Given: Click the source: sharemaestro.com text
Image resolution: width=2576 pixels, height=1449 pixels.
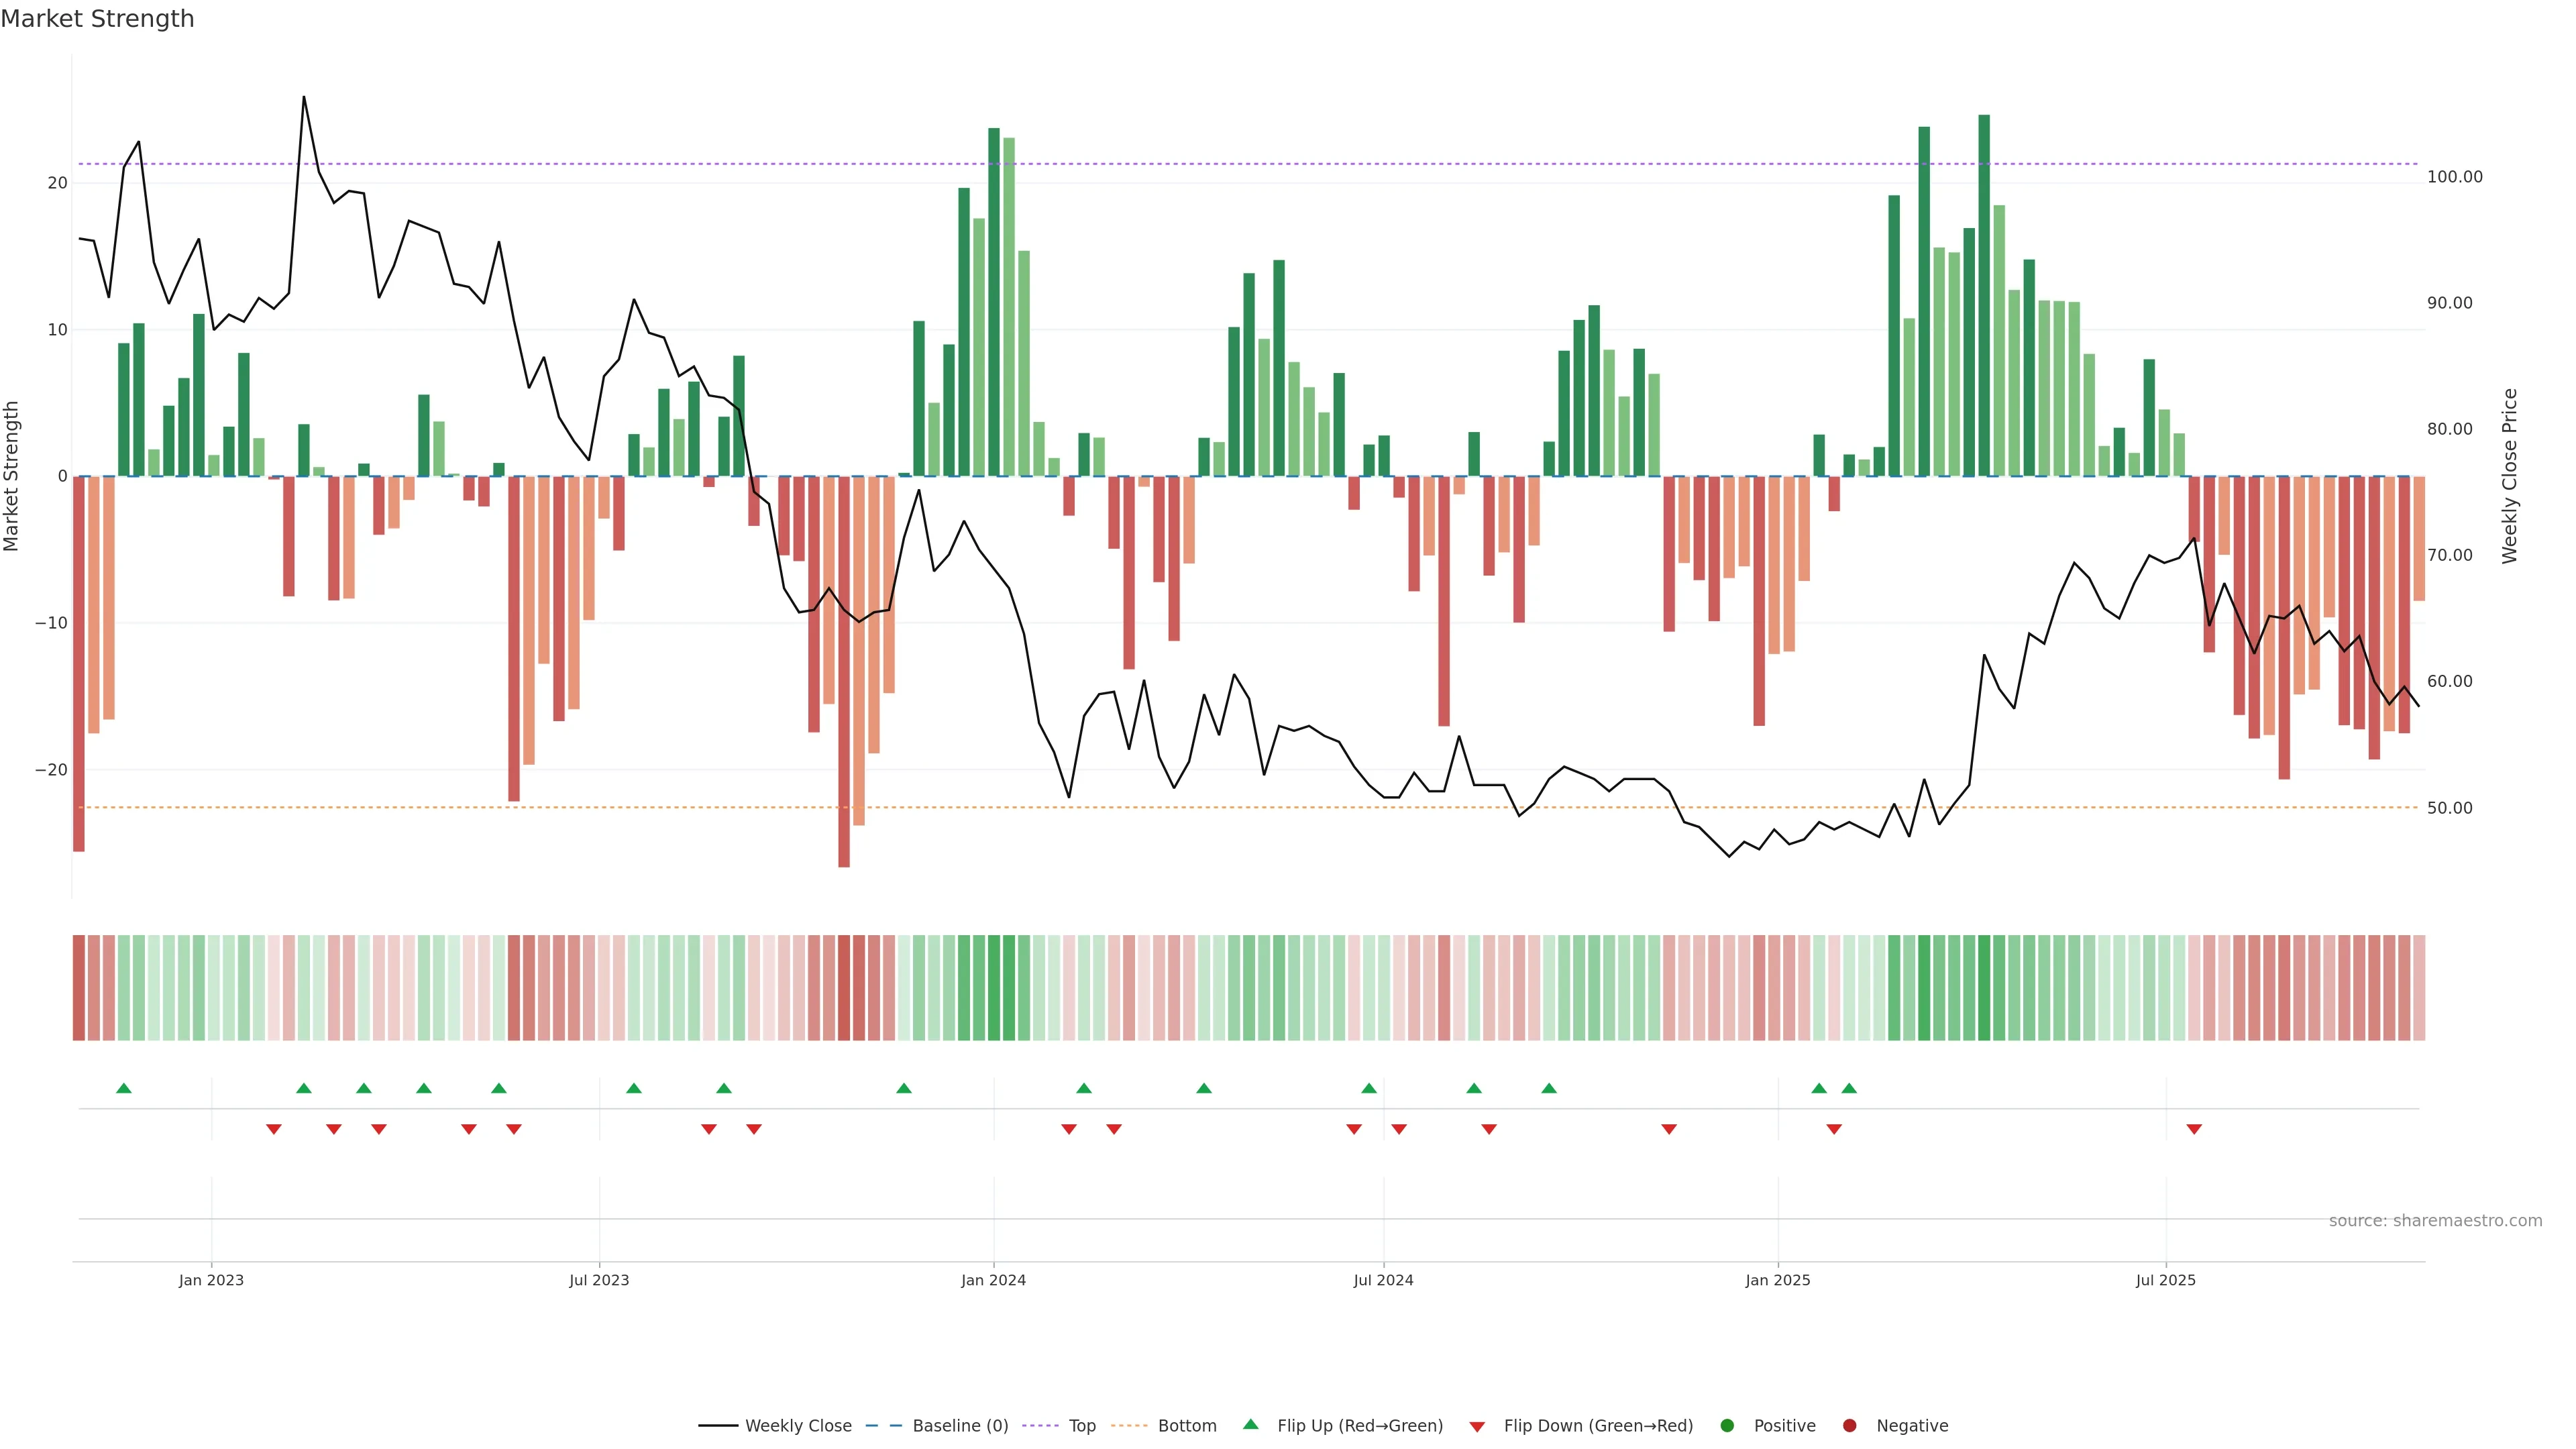Looking at the screenshot, I should point(2435,1221).
